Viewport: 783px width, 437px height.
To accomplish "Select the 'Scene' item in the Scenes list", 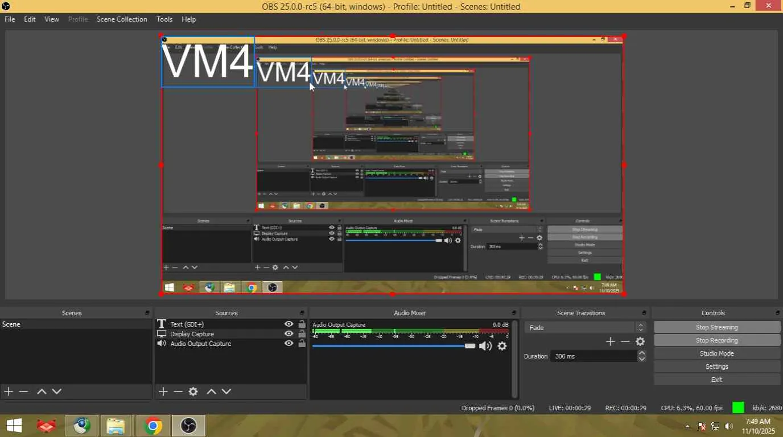I will [x=76, y=324].
